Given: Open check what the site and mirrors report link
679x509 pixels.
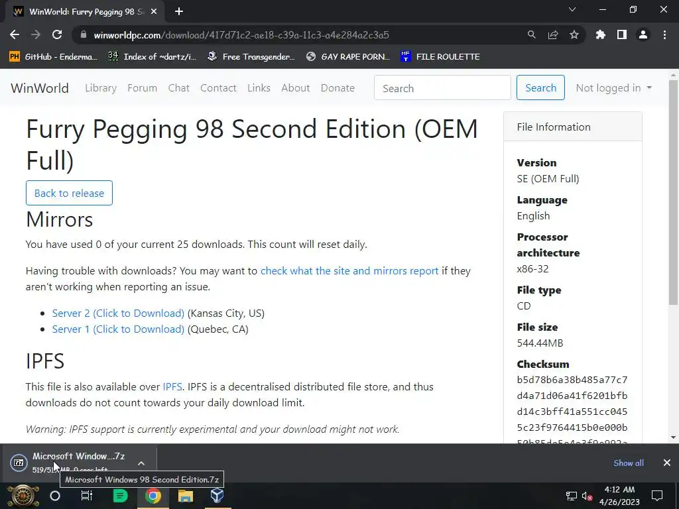Looking at the screenshot, I should 349,271.
